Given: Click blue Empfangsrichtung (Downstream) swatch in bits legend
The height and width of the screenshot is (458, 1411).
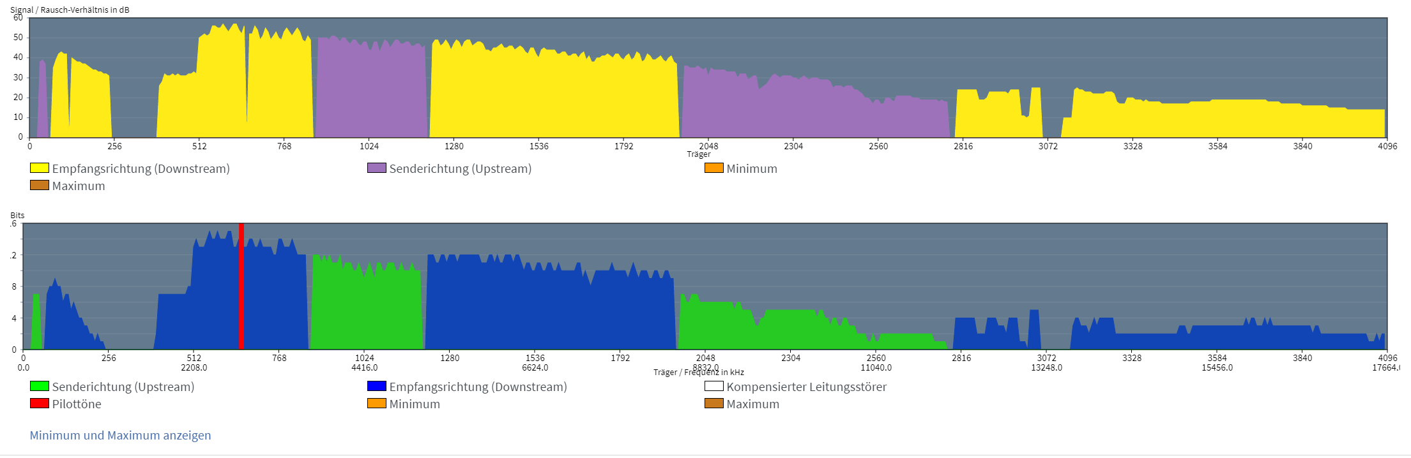Looking at the screenshot, I should pyautogui.click(x=377, y=386).
